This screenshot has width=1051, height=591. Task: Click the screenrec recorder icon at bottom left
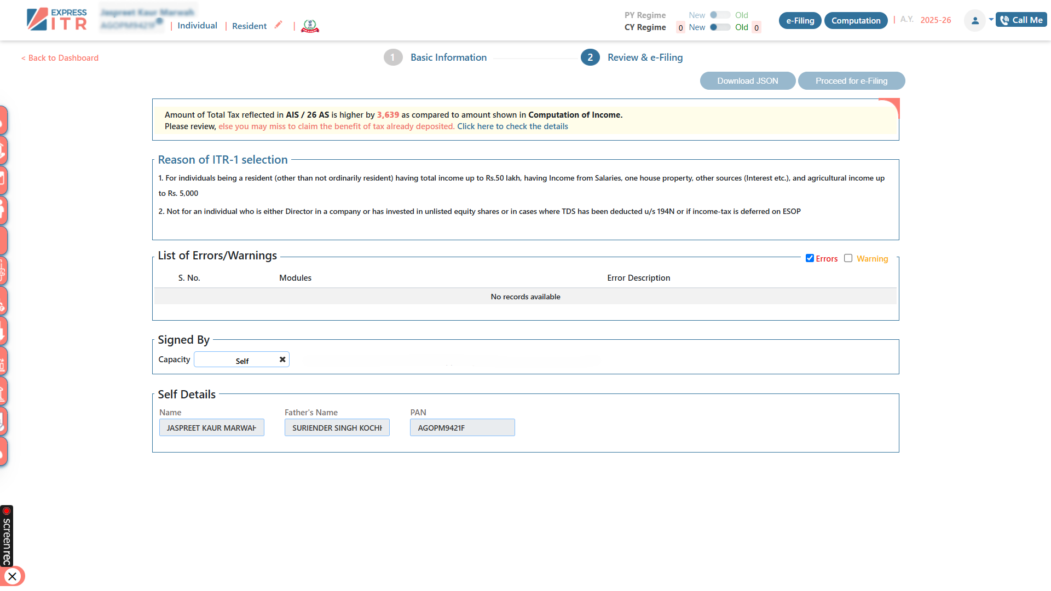tap(8, 511)
